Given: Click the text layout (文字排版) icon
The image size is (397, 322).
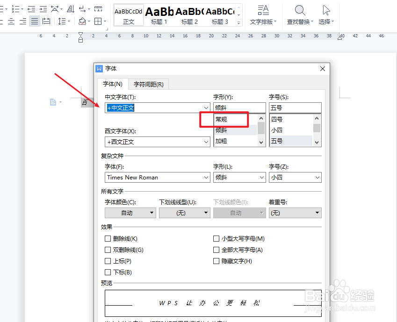Looking at the screenshot, I should point(263,12).
